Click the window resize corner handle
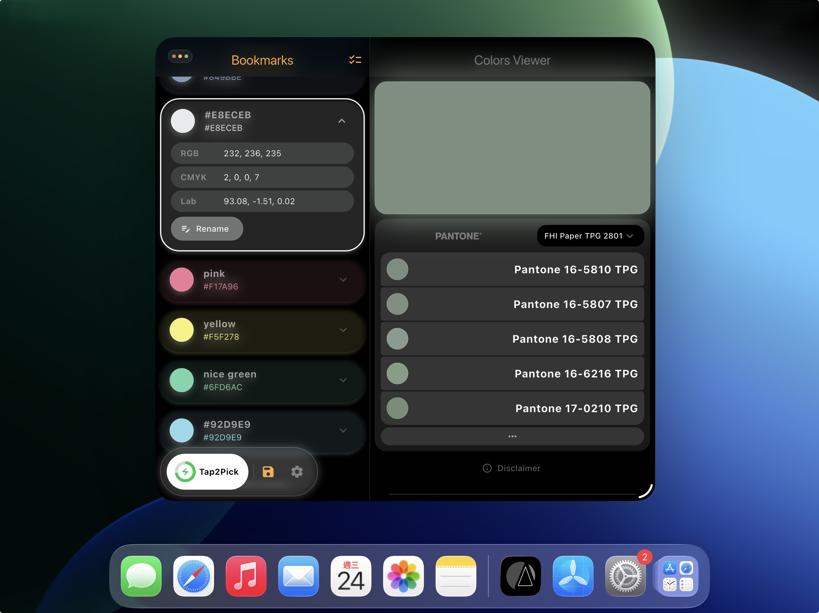 point(646,492)
